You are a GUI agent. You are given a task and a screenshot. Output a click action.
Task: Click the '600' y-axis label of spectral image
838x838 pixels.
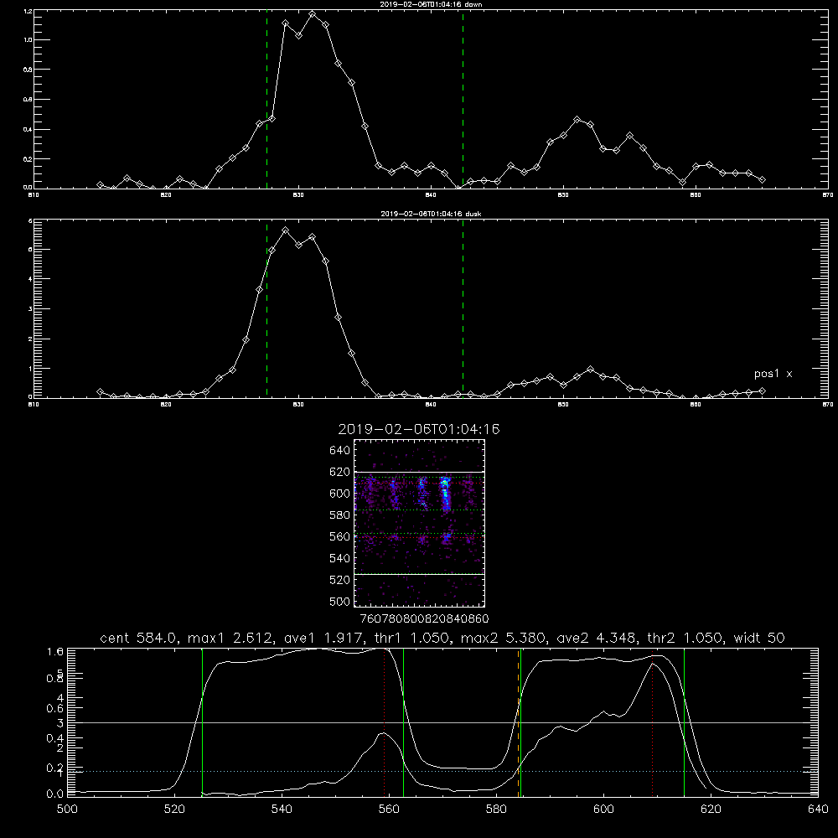tap(340, 494)
